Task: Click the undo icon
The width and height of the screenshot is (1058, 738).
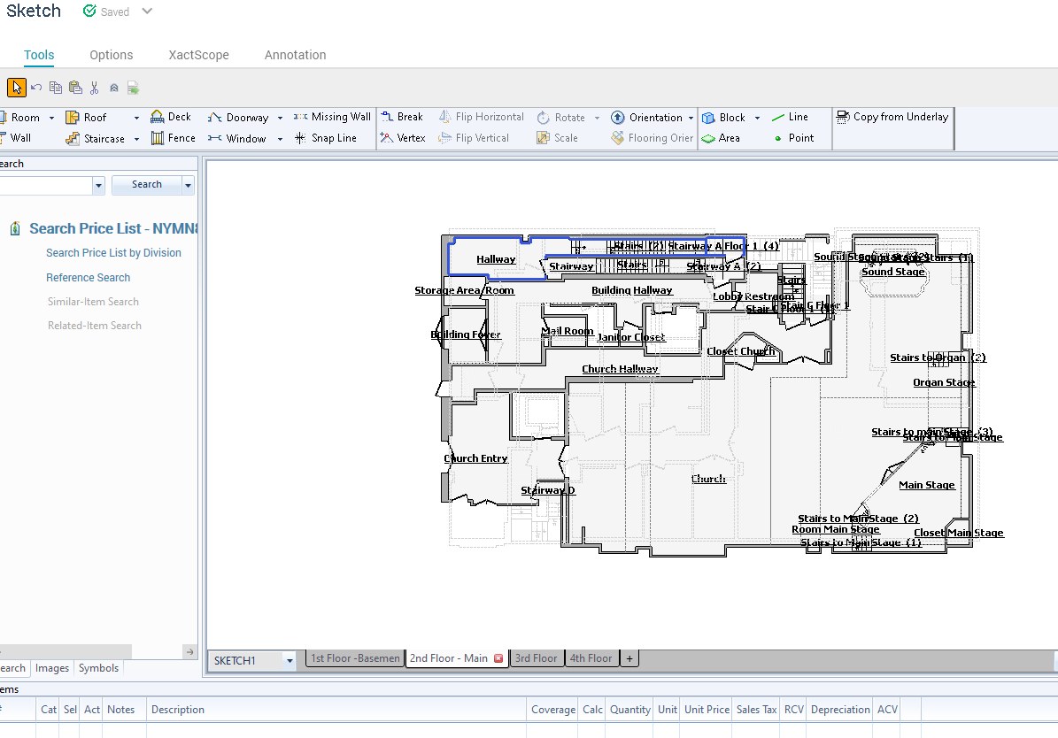Action: click(36, 88)
